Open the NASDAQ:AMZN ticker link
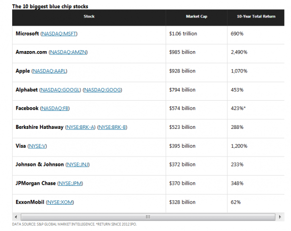 pyautogui.click(x=68, y=52)
